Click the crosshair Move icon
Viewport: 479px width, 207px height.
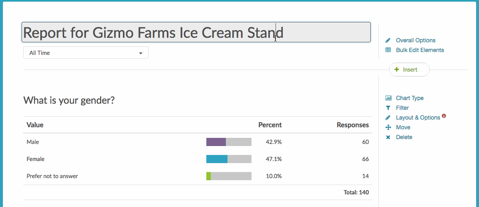[388, 127]
